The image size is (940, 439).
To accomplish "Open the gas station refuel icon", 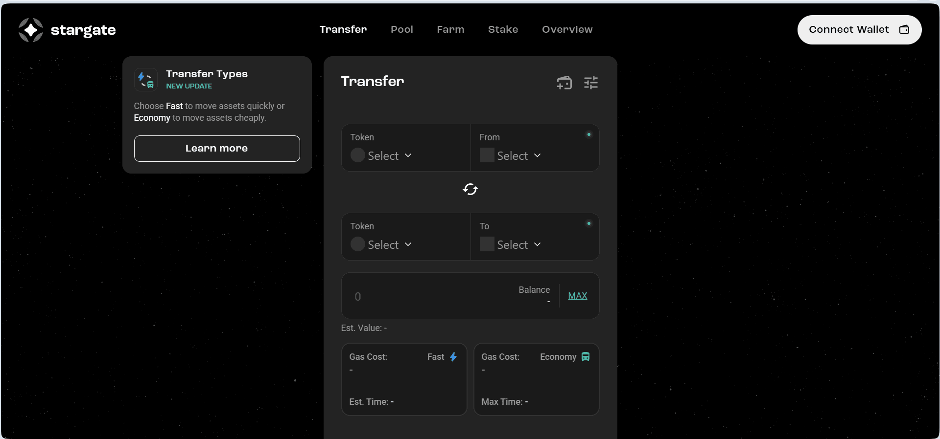I will (x=564, y=83).
